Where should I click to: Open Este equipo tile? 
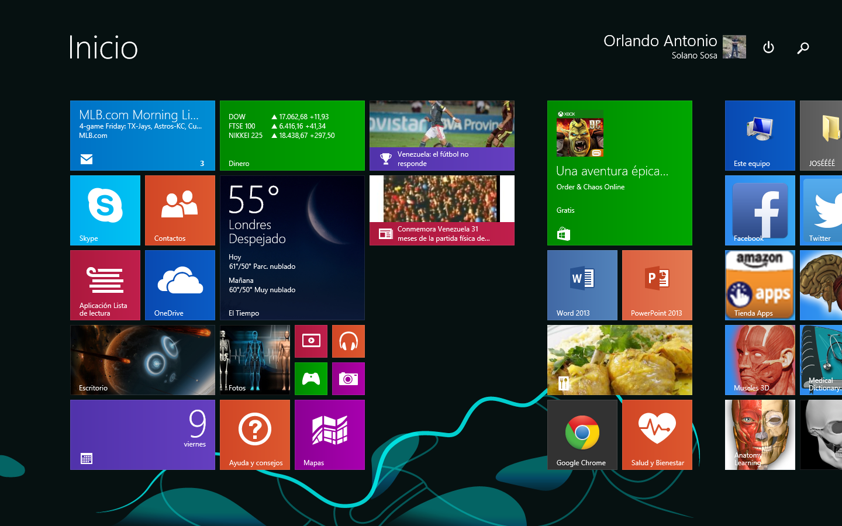(x=760, y=136)
